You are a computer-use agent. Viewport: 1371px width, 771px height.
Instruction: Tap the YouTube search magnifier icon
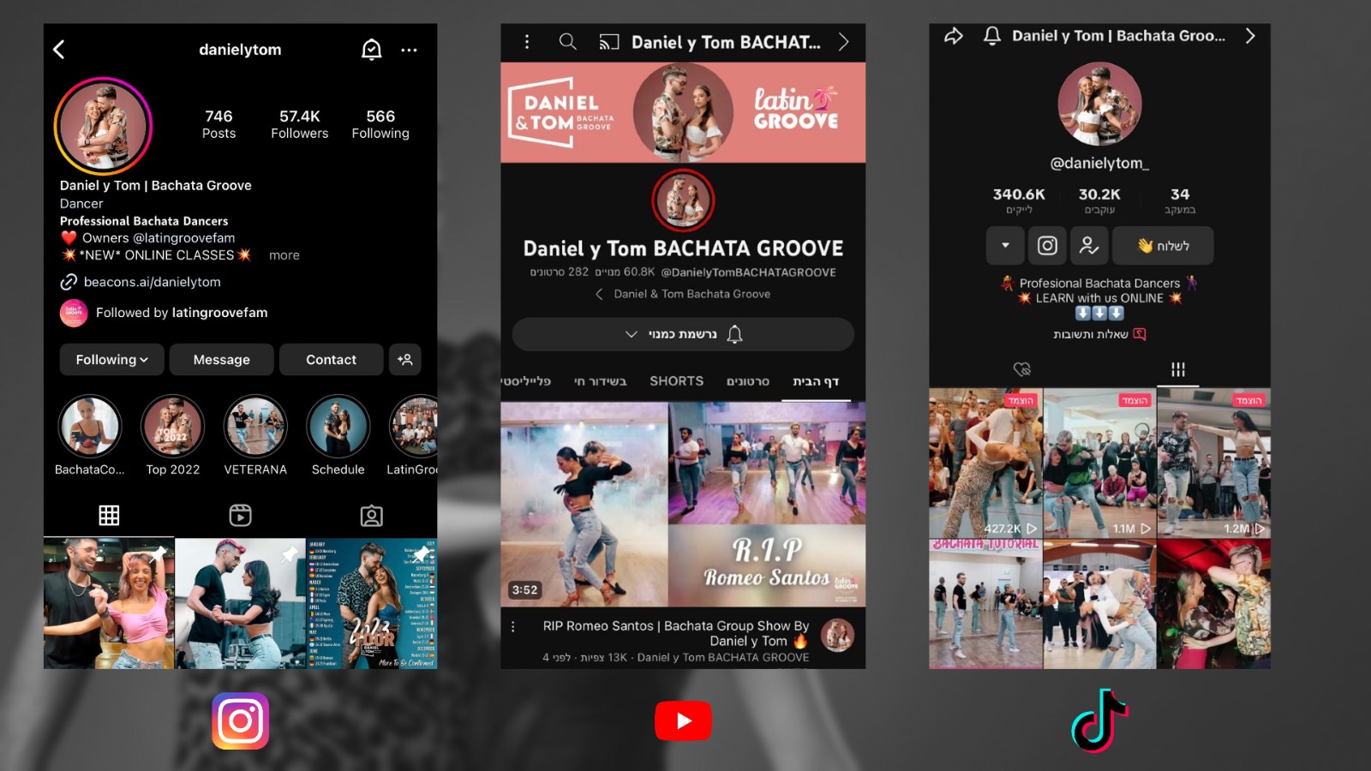pyautogui.click(x=567, y=41)
